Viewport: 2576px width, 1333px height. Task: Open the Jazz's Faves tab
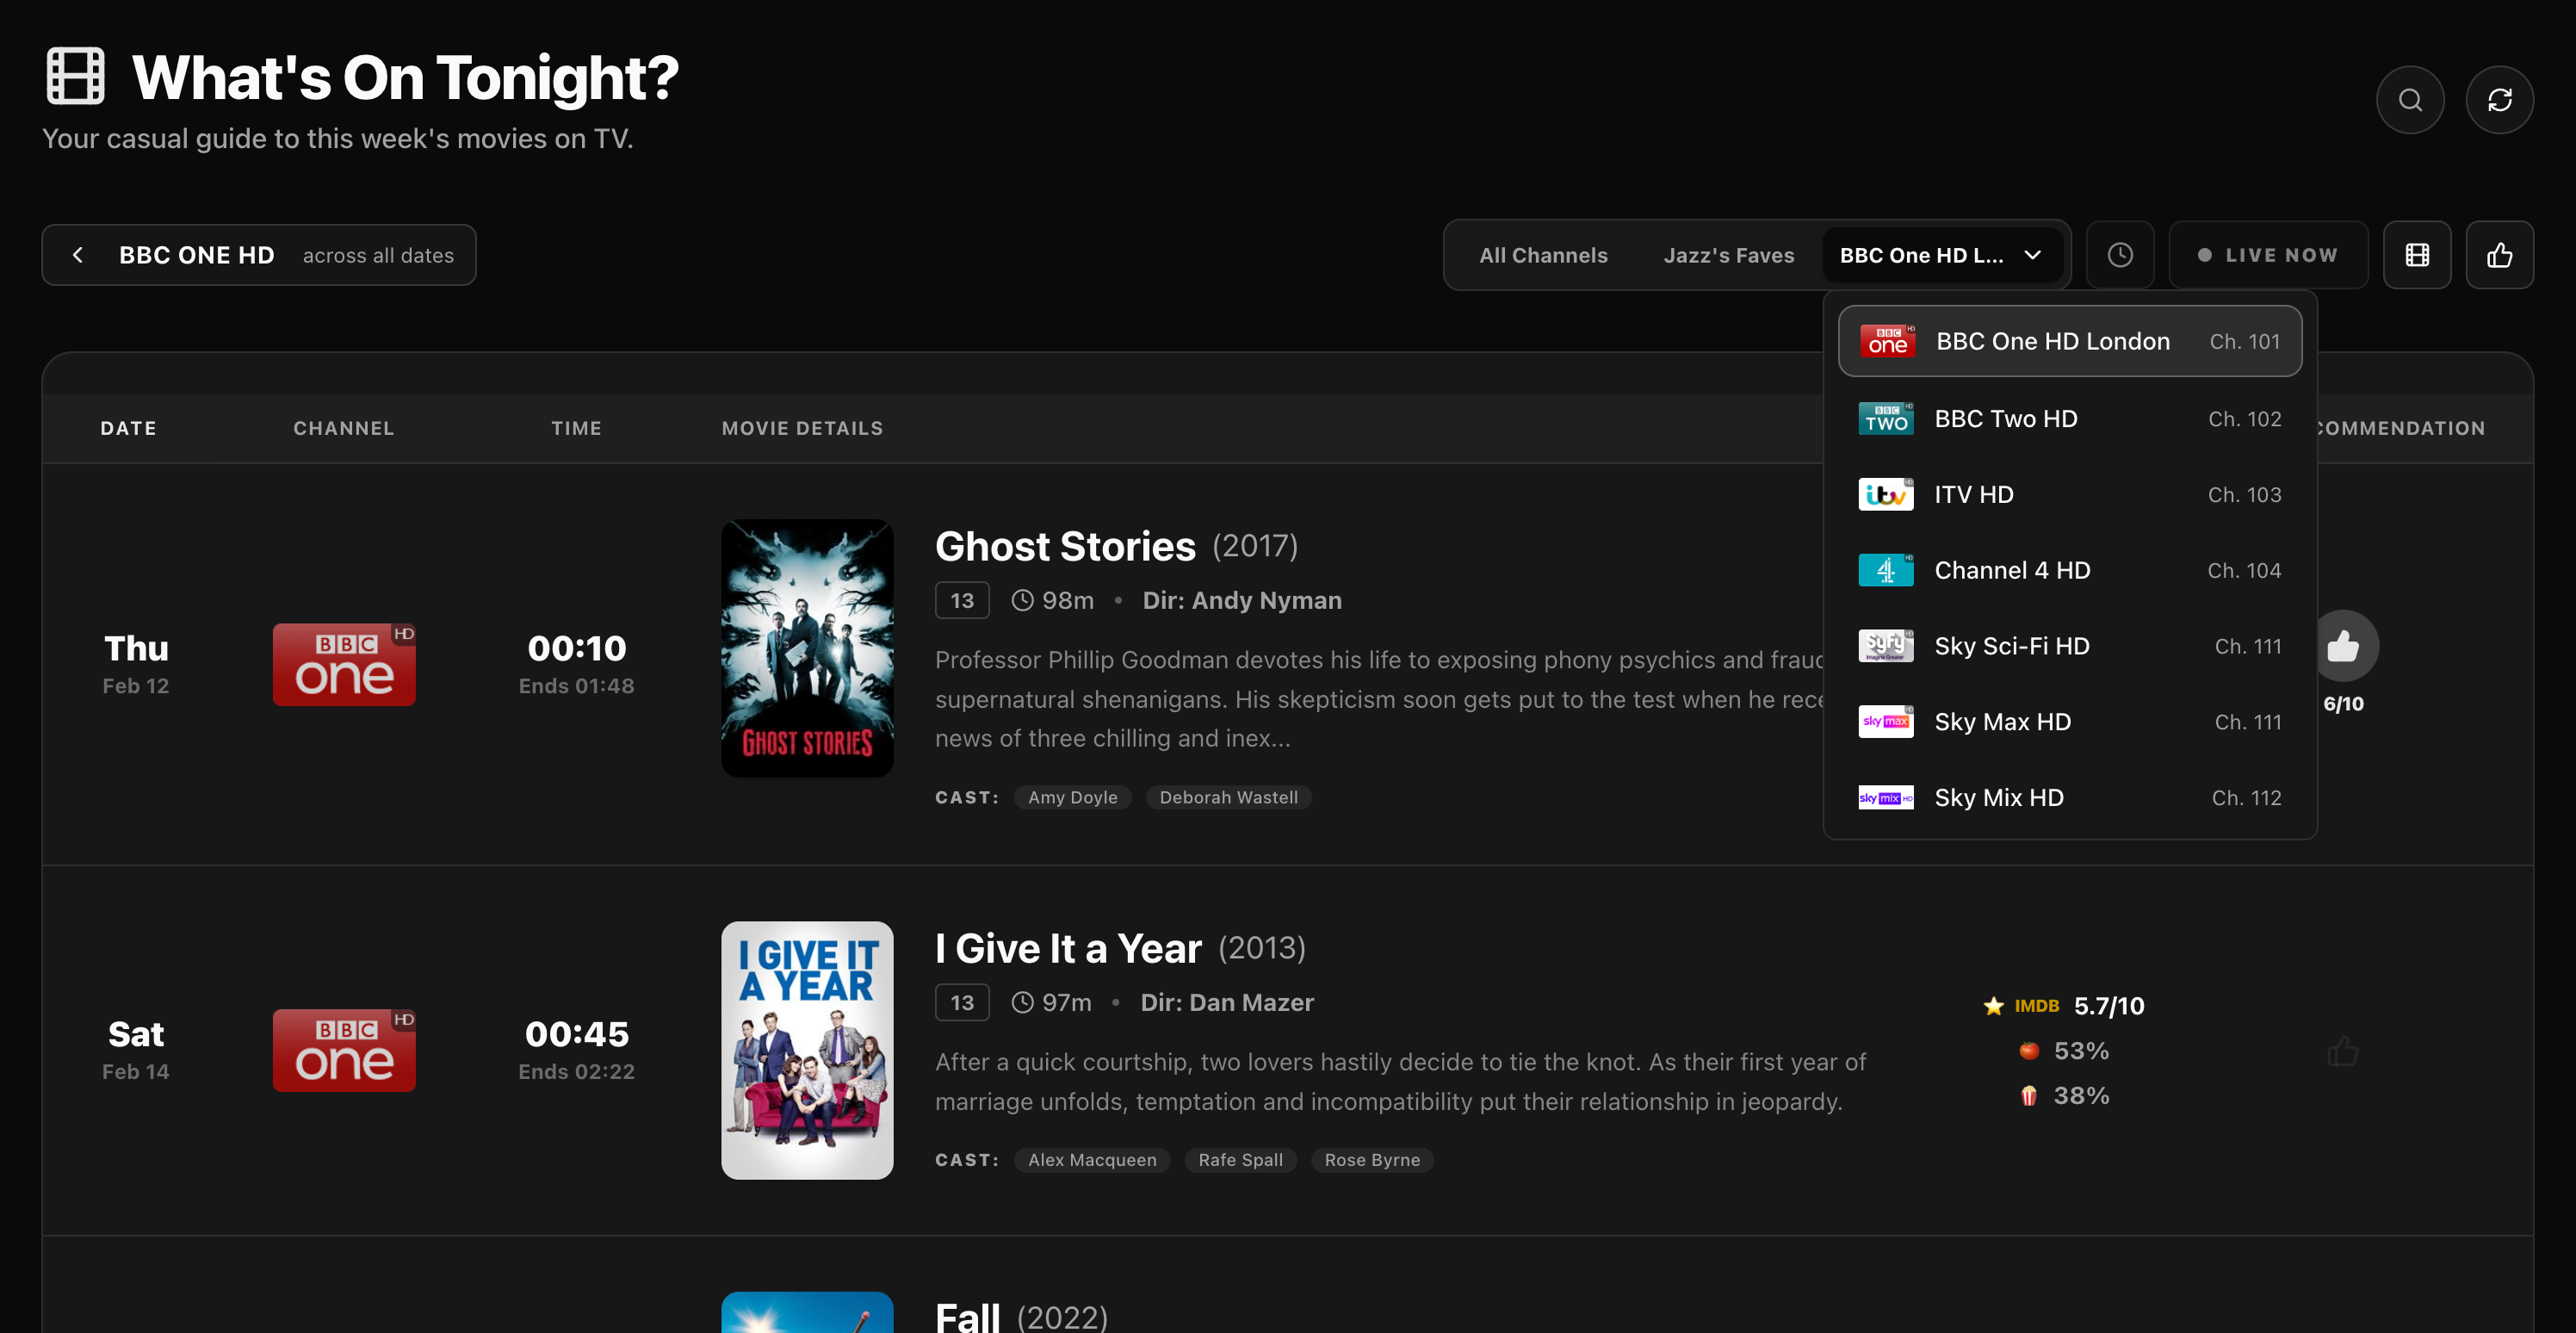click(x=1729, y=254)
